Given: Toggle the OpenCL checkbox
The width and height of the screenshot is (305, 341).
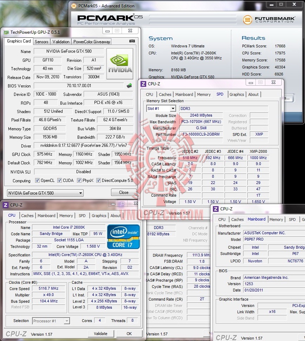Looking at the screenshot, I should [x=37, y=180].
